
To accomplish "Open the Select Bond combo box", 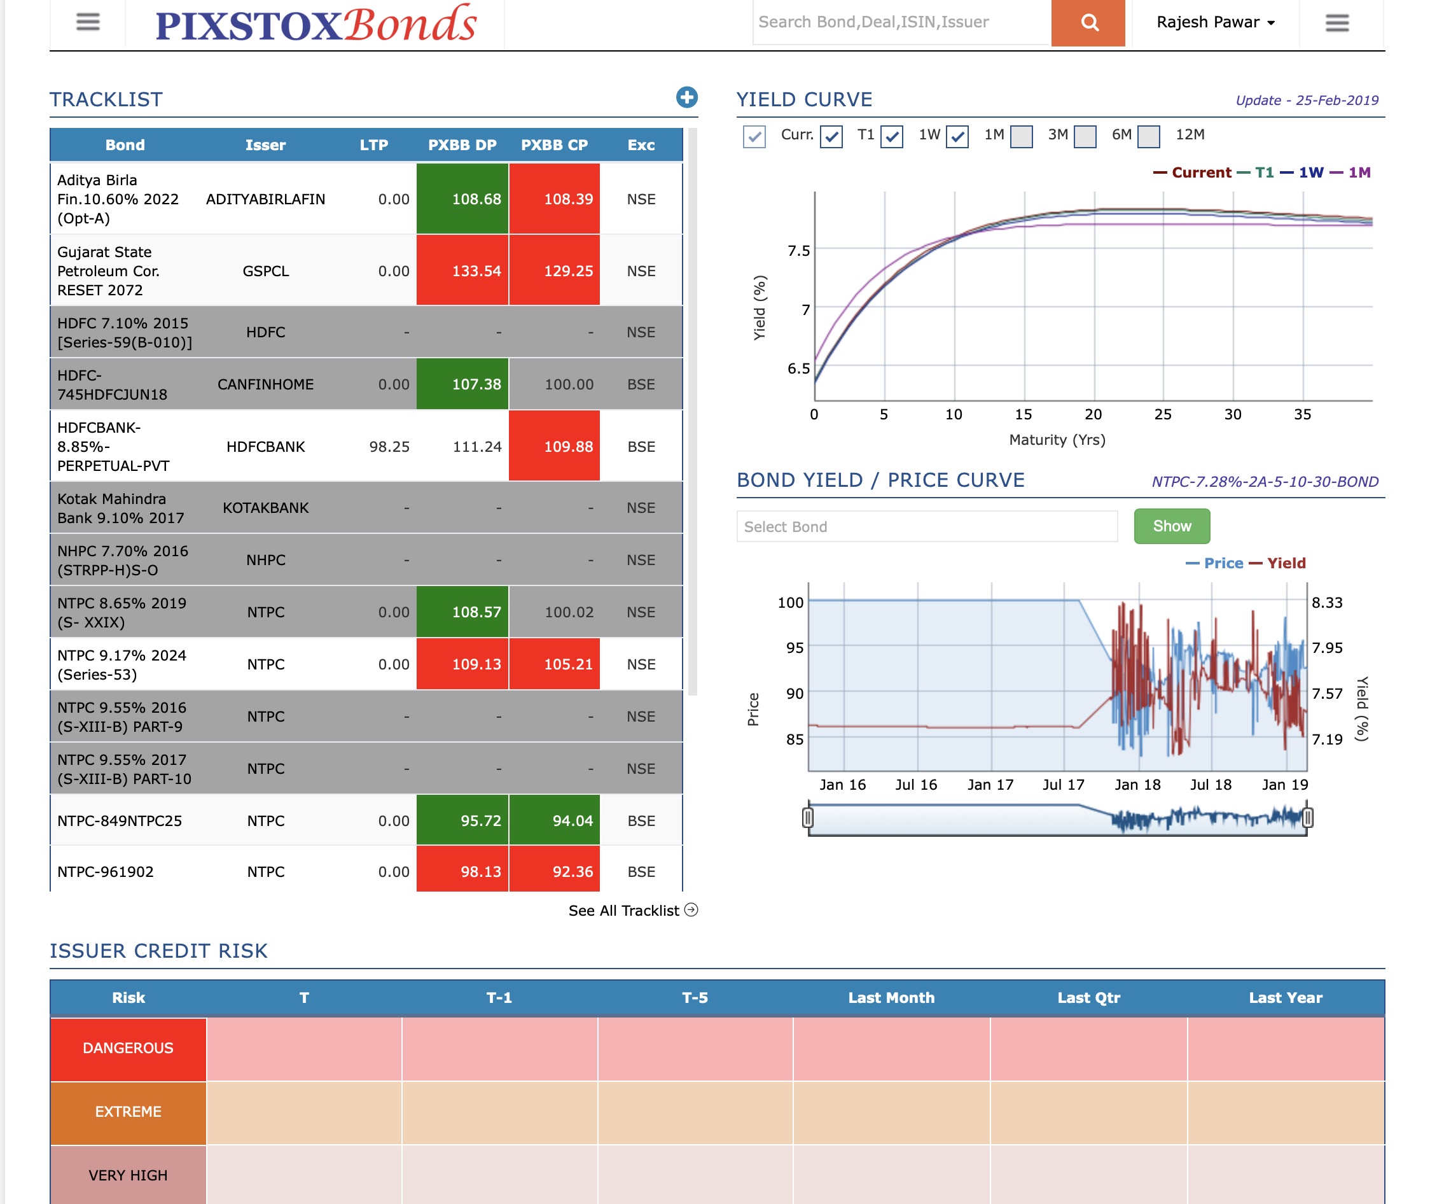I will [926, 526].
